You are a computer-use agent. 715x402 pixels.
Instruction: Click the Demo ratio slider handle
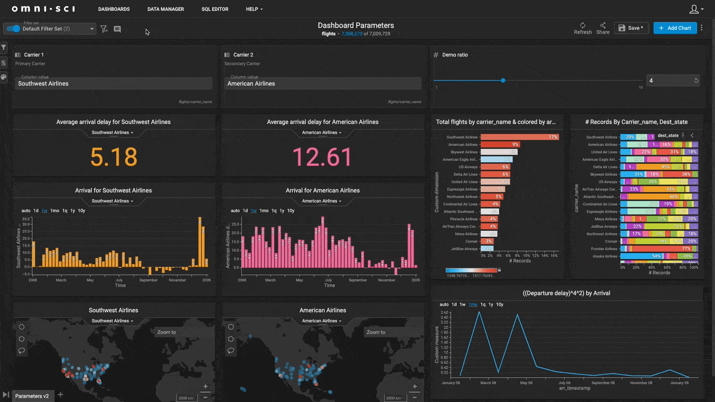click(503, 80)
